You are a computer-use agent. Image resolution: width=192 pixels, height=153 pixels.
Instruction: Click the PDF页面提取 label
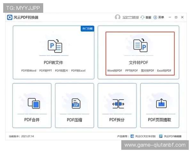click(159, 120)
